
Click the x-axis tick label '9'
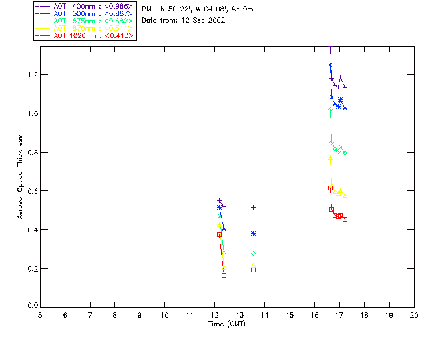tap(140, 316)
